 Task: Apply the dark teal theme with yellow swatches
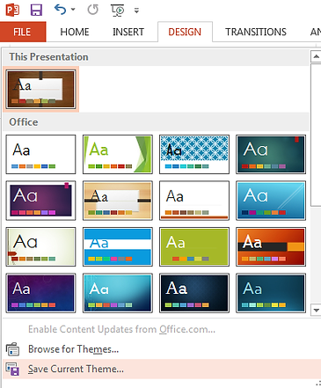click(271, 293)
